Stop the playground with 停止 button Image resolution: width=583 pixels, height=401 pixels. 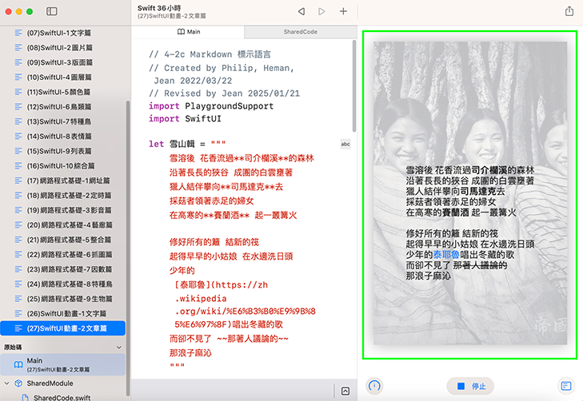point(471,386)
